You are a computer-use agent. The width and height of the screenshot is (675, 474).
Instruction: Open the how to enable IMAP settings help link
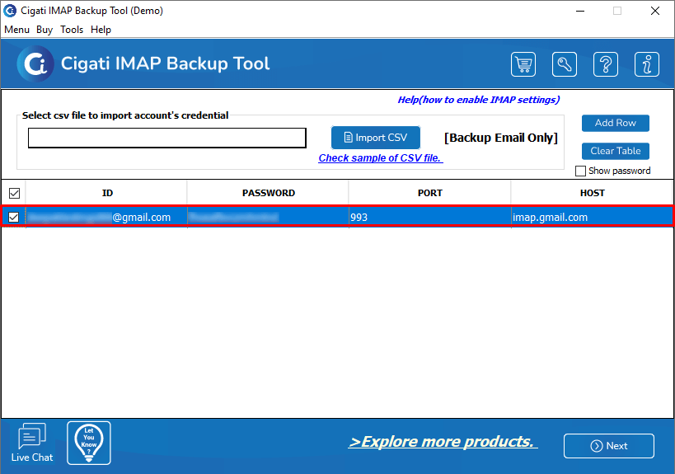tap(478, 100)
